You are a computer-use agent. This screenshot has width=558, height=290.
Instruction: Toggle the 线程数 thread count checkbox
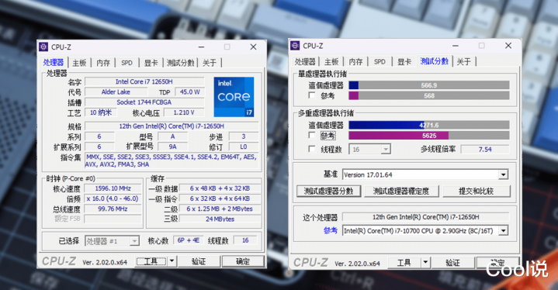coord(312,149)
